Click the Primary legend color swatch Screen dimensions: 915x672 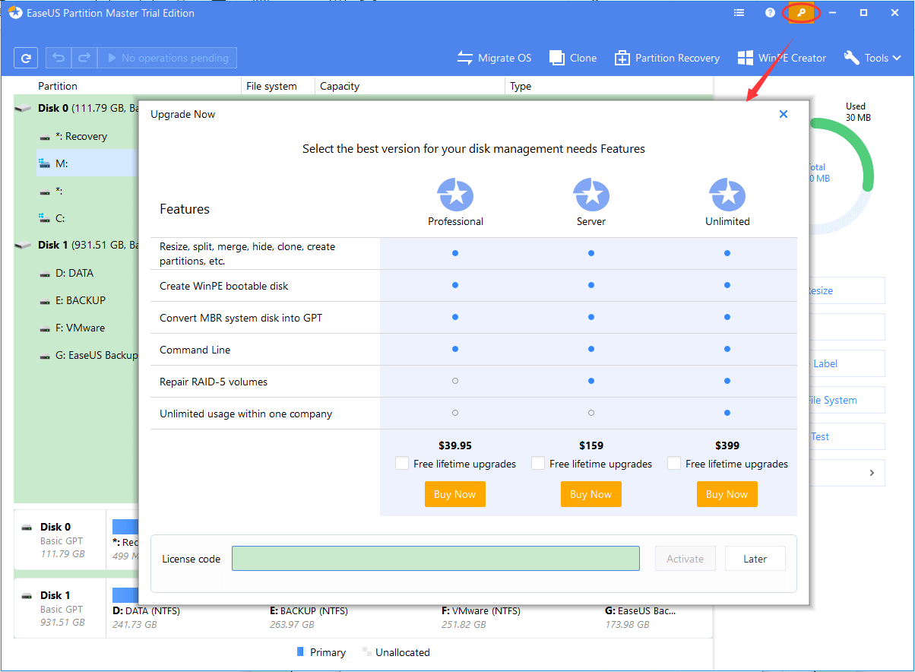[x=300, y=651]
